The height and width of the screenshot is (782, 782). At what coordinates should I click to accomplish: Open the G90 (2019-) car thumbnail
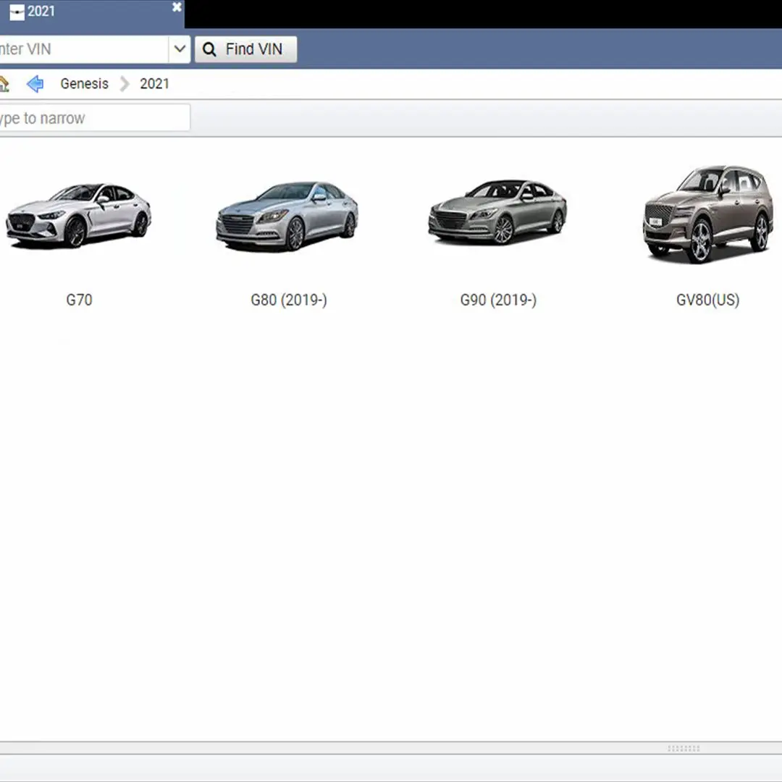point(497,211)
